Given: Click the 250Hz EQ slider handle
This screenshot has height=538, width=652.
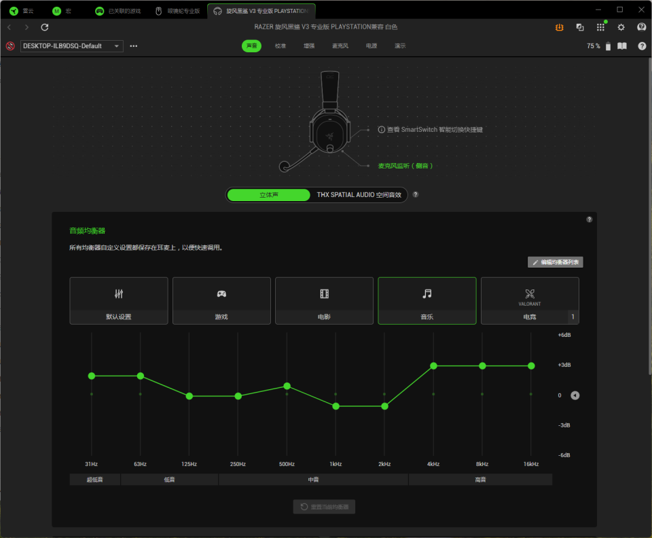Looking at the screenshot, I should point(238,396).
